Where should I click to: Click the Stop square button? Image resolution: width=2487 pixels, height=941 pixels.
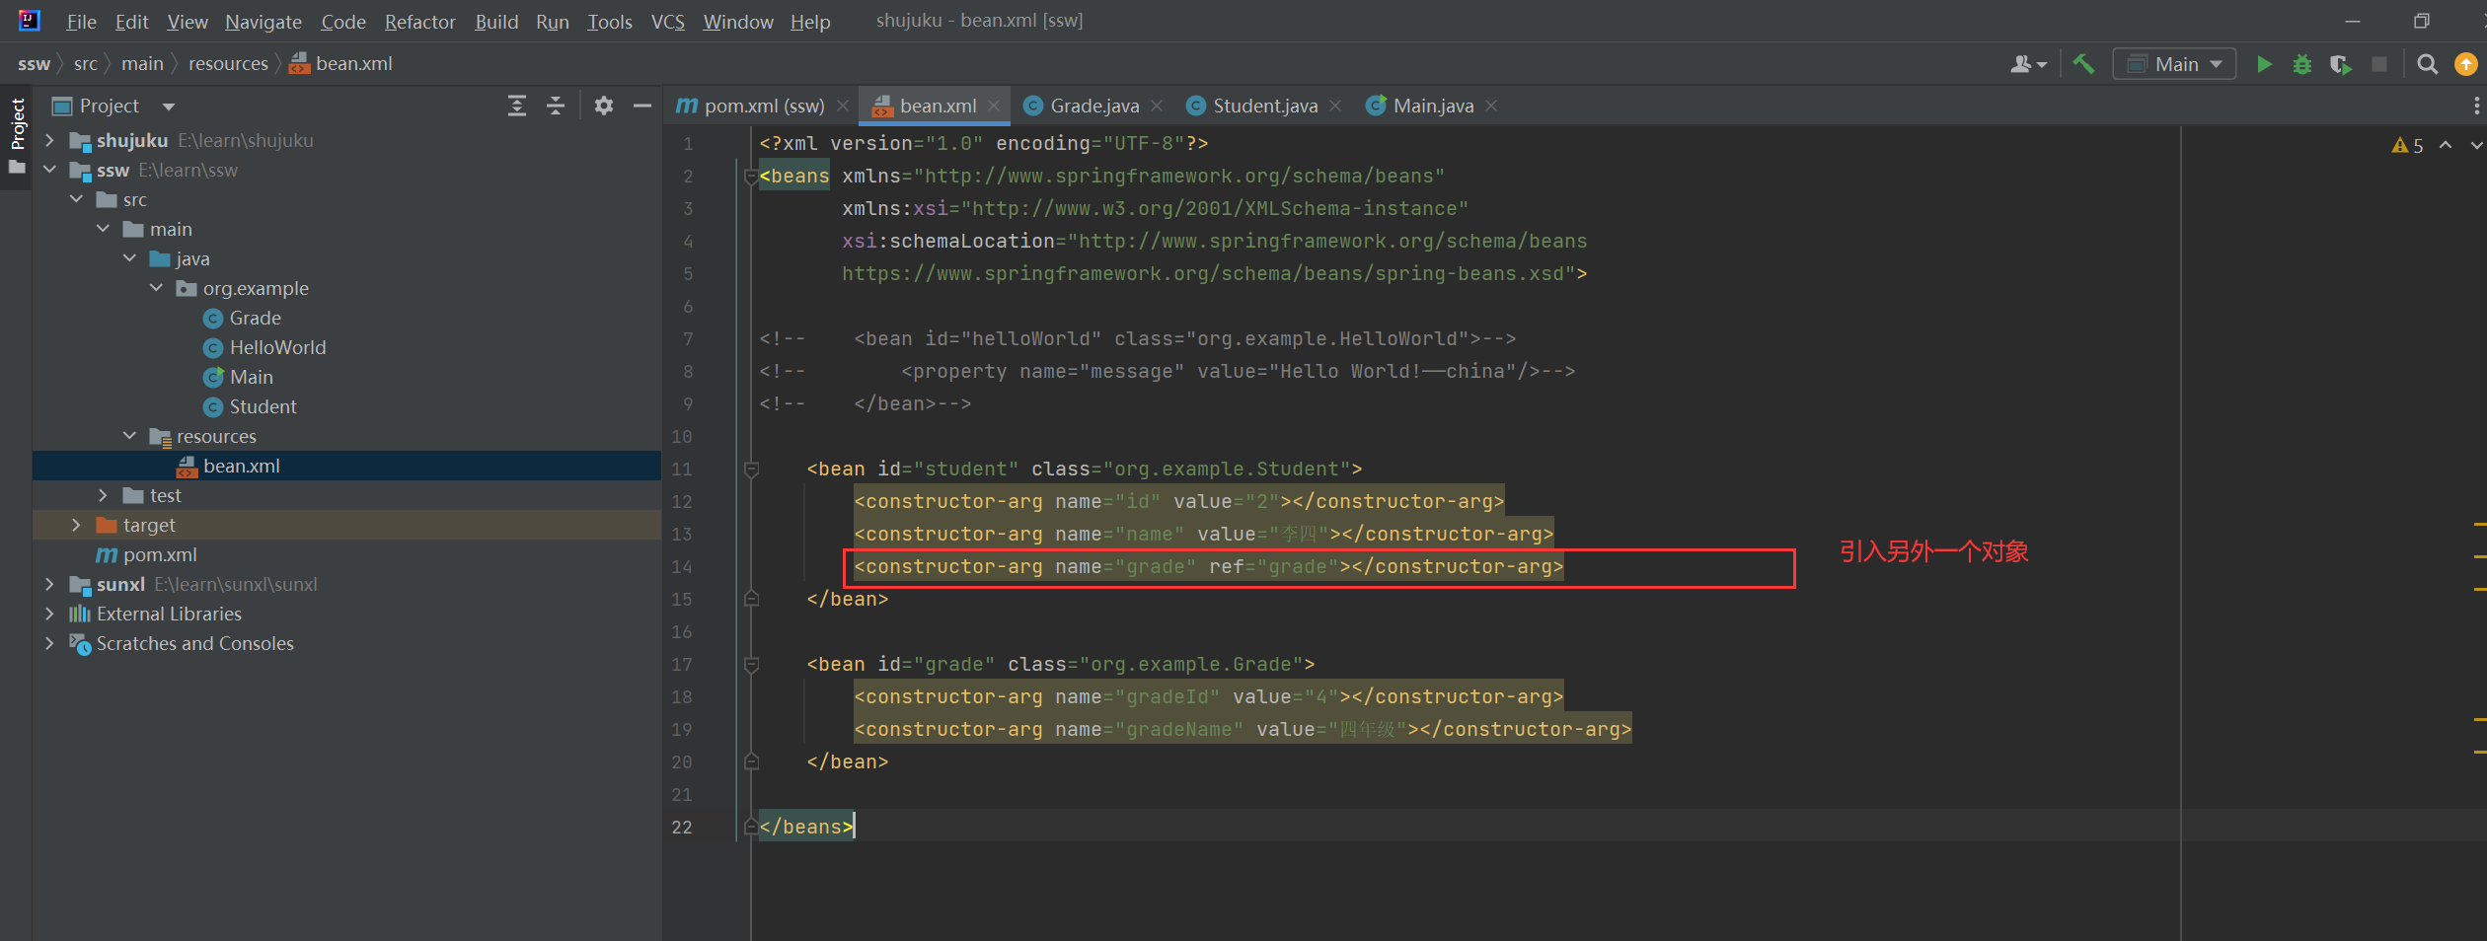point(2379,64)
